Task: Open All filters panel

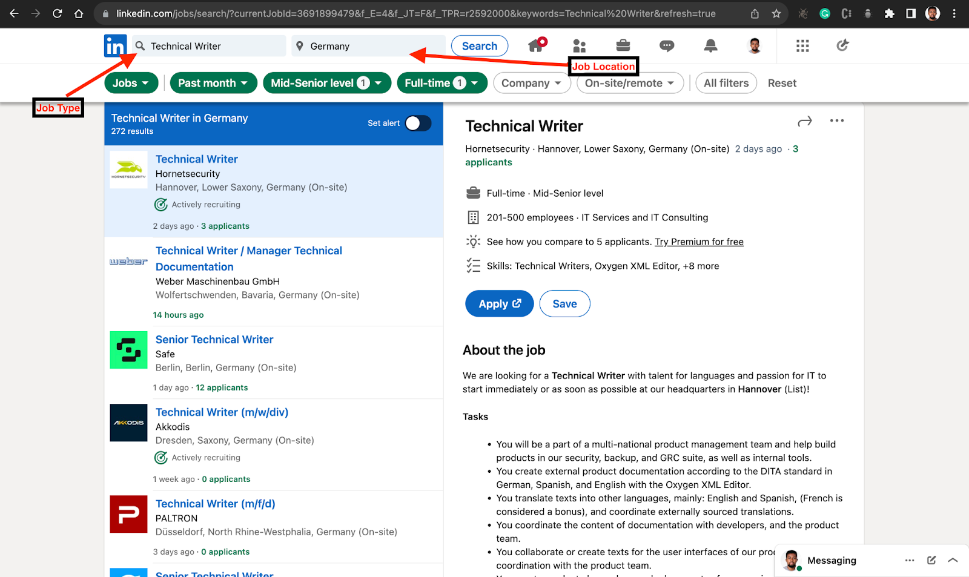Action: coord(726,83)
